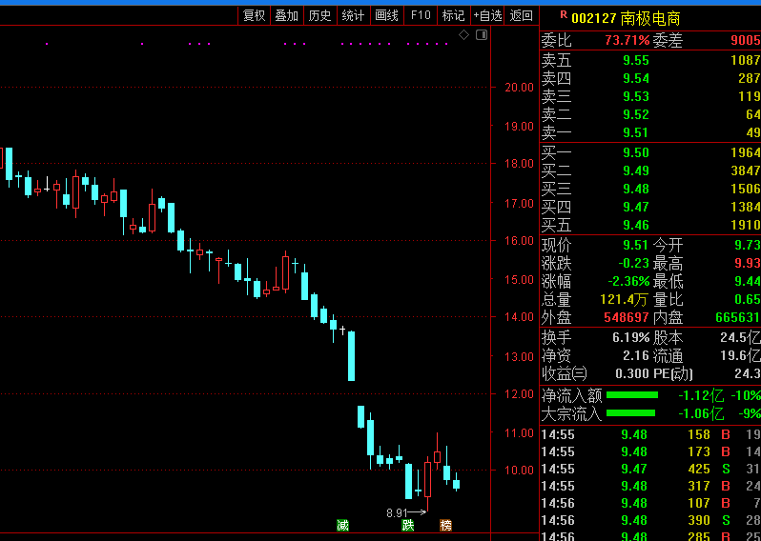Click the 8.91 low price label on chart
Image resolution: width=761 pixels, height=541 pixels.
point(397,512)
